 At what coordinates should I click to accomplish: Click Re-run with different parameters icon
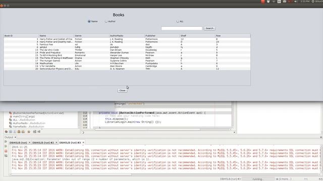pos(6,146)
